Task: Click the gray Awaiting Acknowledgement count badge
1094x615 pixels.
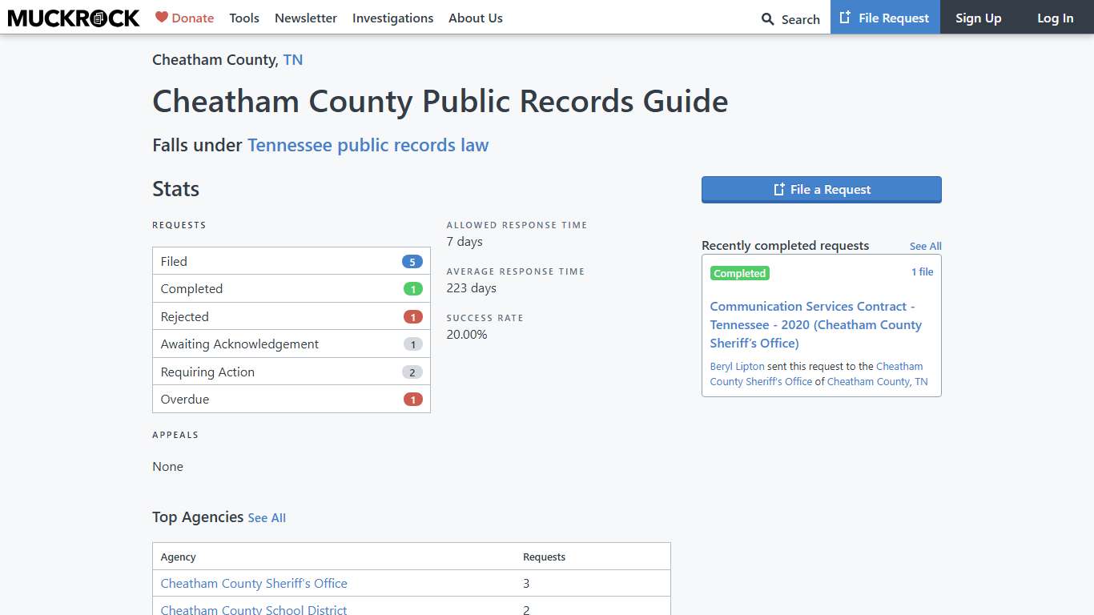Action: (412, 344)
